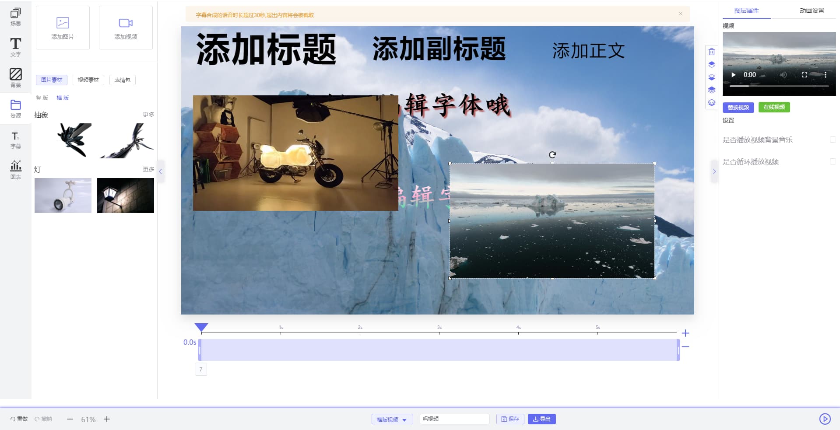Open the 背景 background panel

coord(15,78)
